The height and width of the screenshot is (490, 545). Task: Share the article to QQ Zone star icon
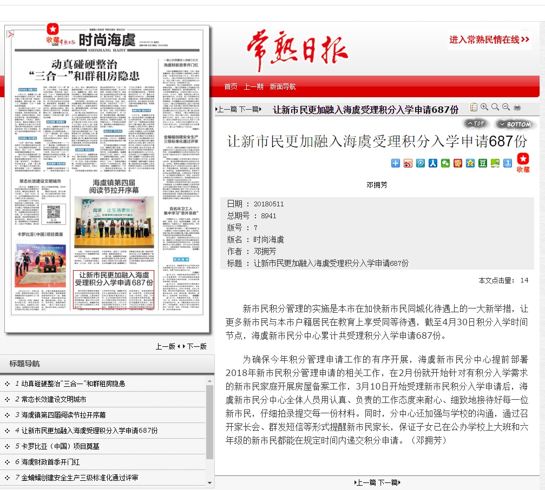pos(470,163)
